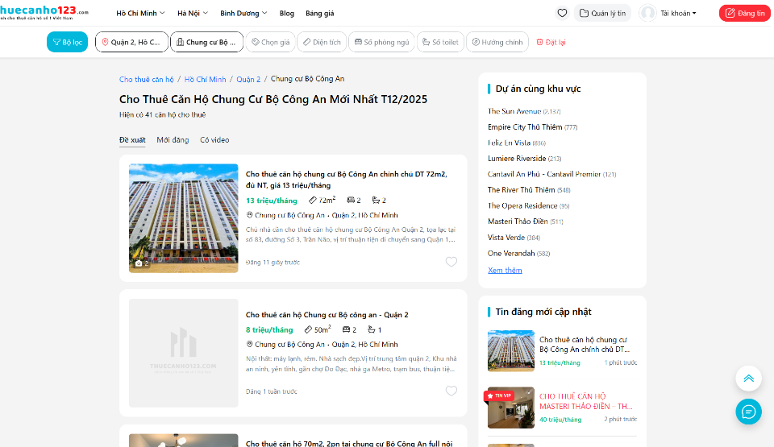Open listing title 'chính chủ DT 72m2'
774x447 pixels.
pos(347,180)
